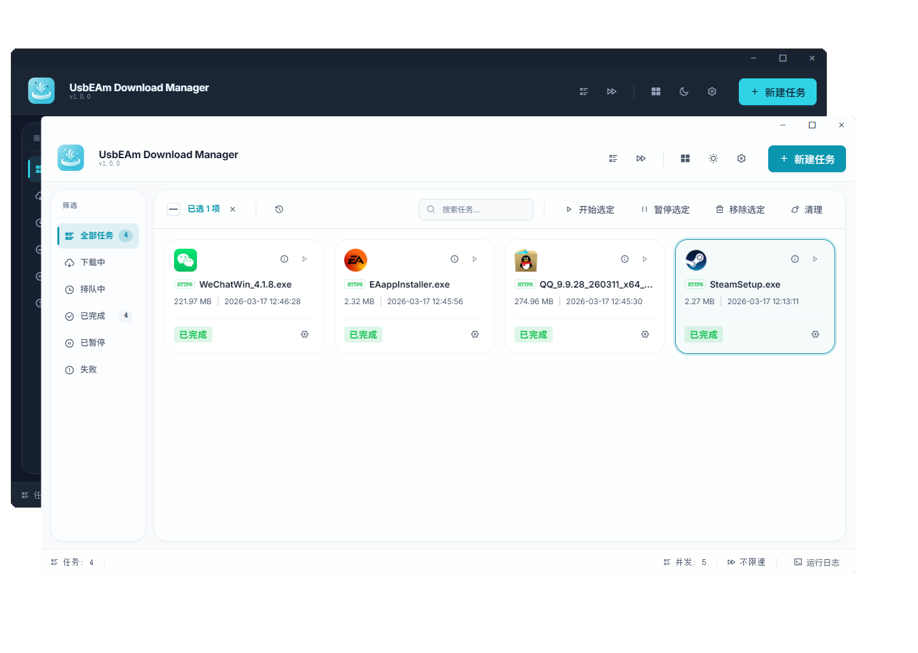This screenshot has height=653, width=918.
Task: Switch to grid view layout icon
Action: [x=685, y=159]
